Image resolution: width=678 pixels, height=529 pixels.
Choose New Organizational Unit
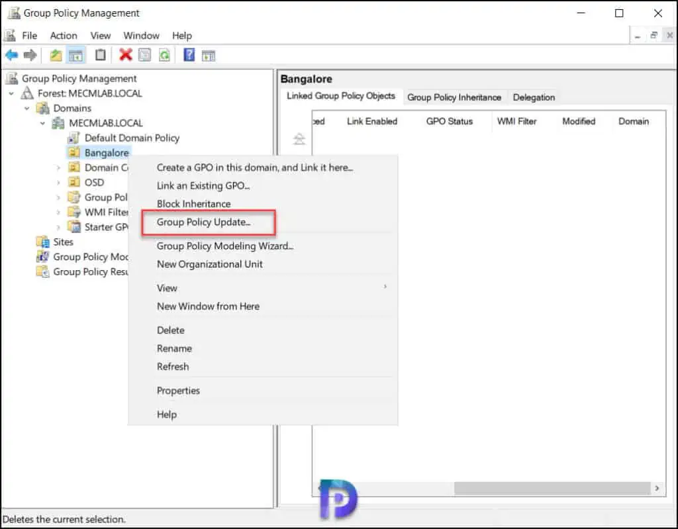coord(210,264)
